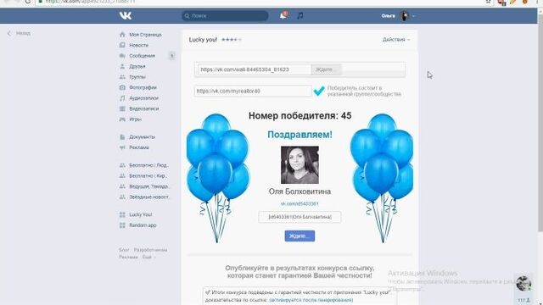Open the winner's vk.com profile link
This screenshot has height=305, width=543.
[x=299, y=203]
